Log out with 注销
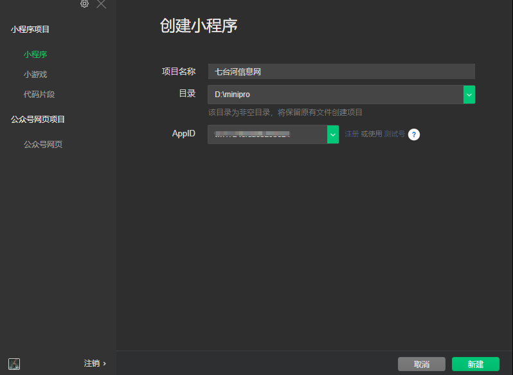 tap(94, 363)
